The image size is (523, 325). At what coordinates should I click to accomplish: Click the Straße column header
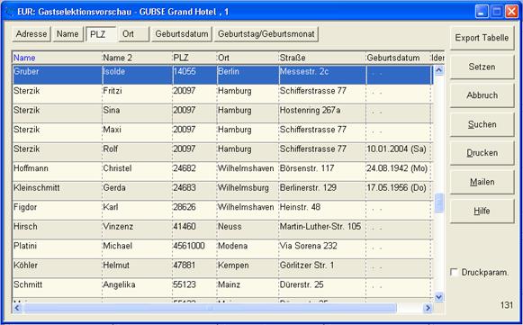[x=322, y=58]
